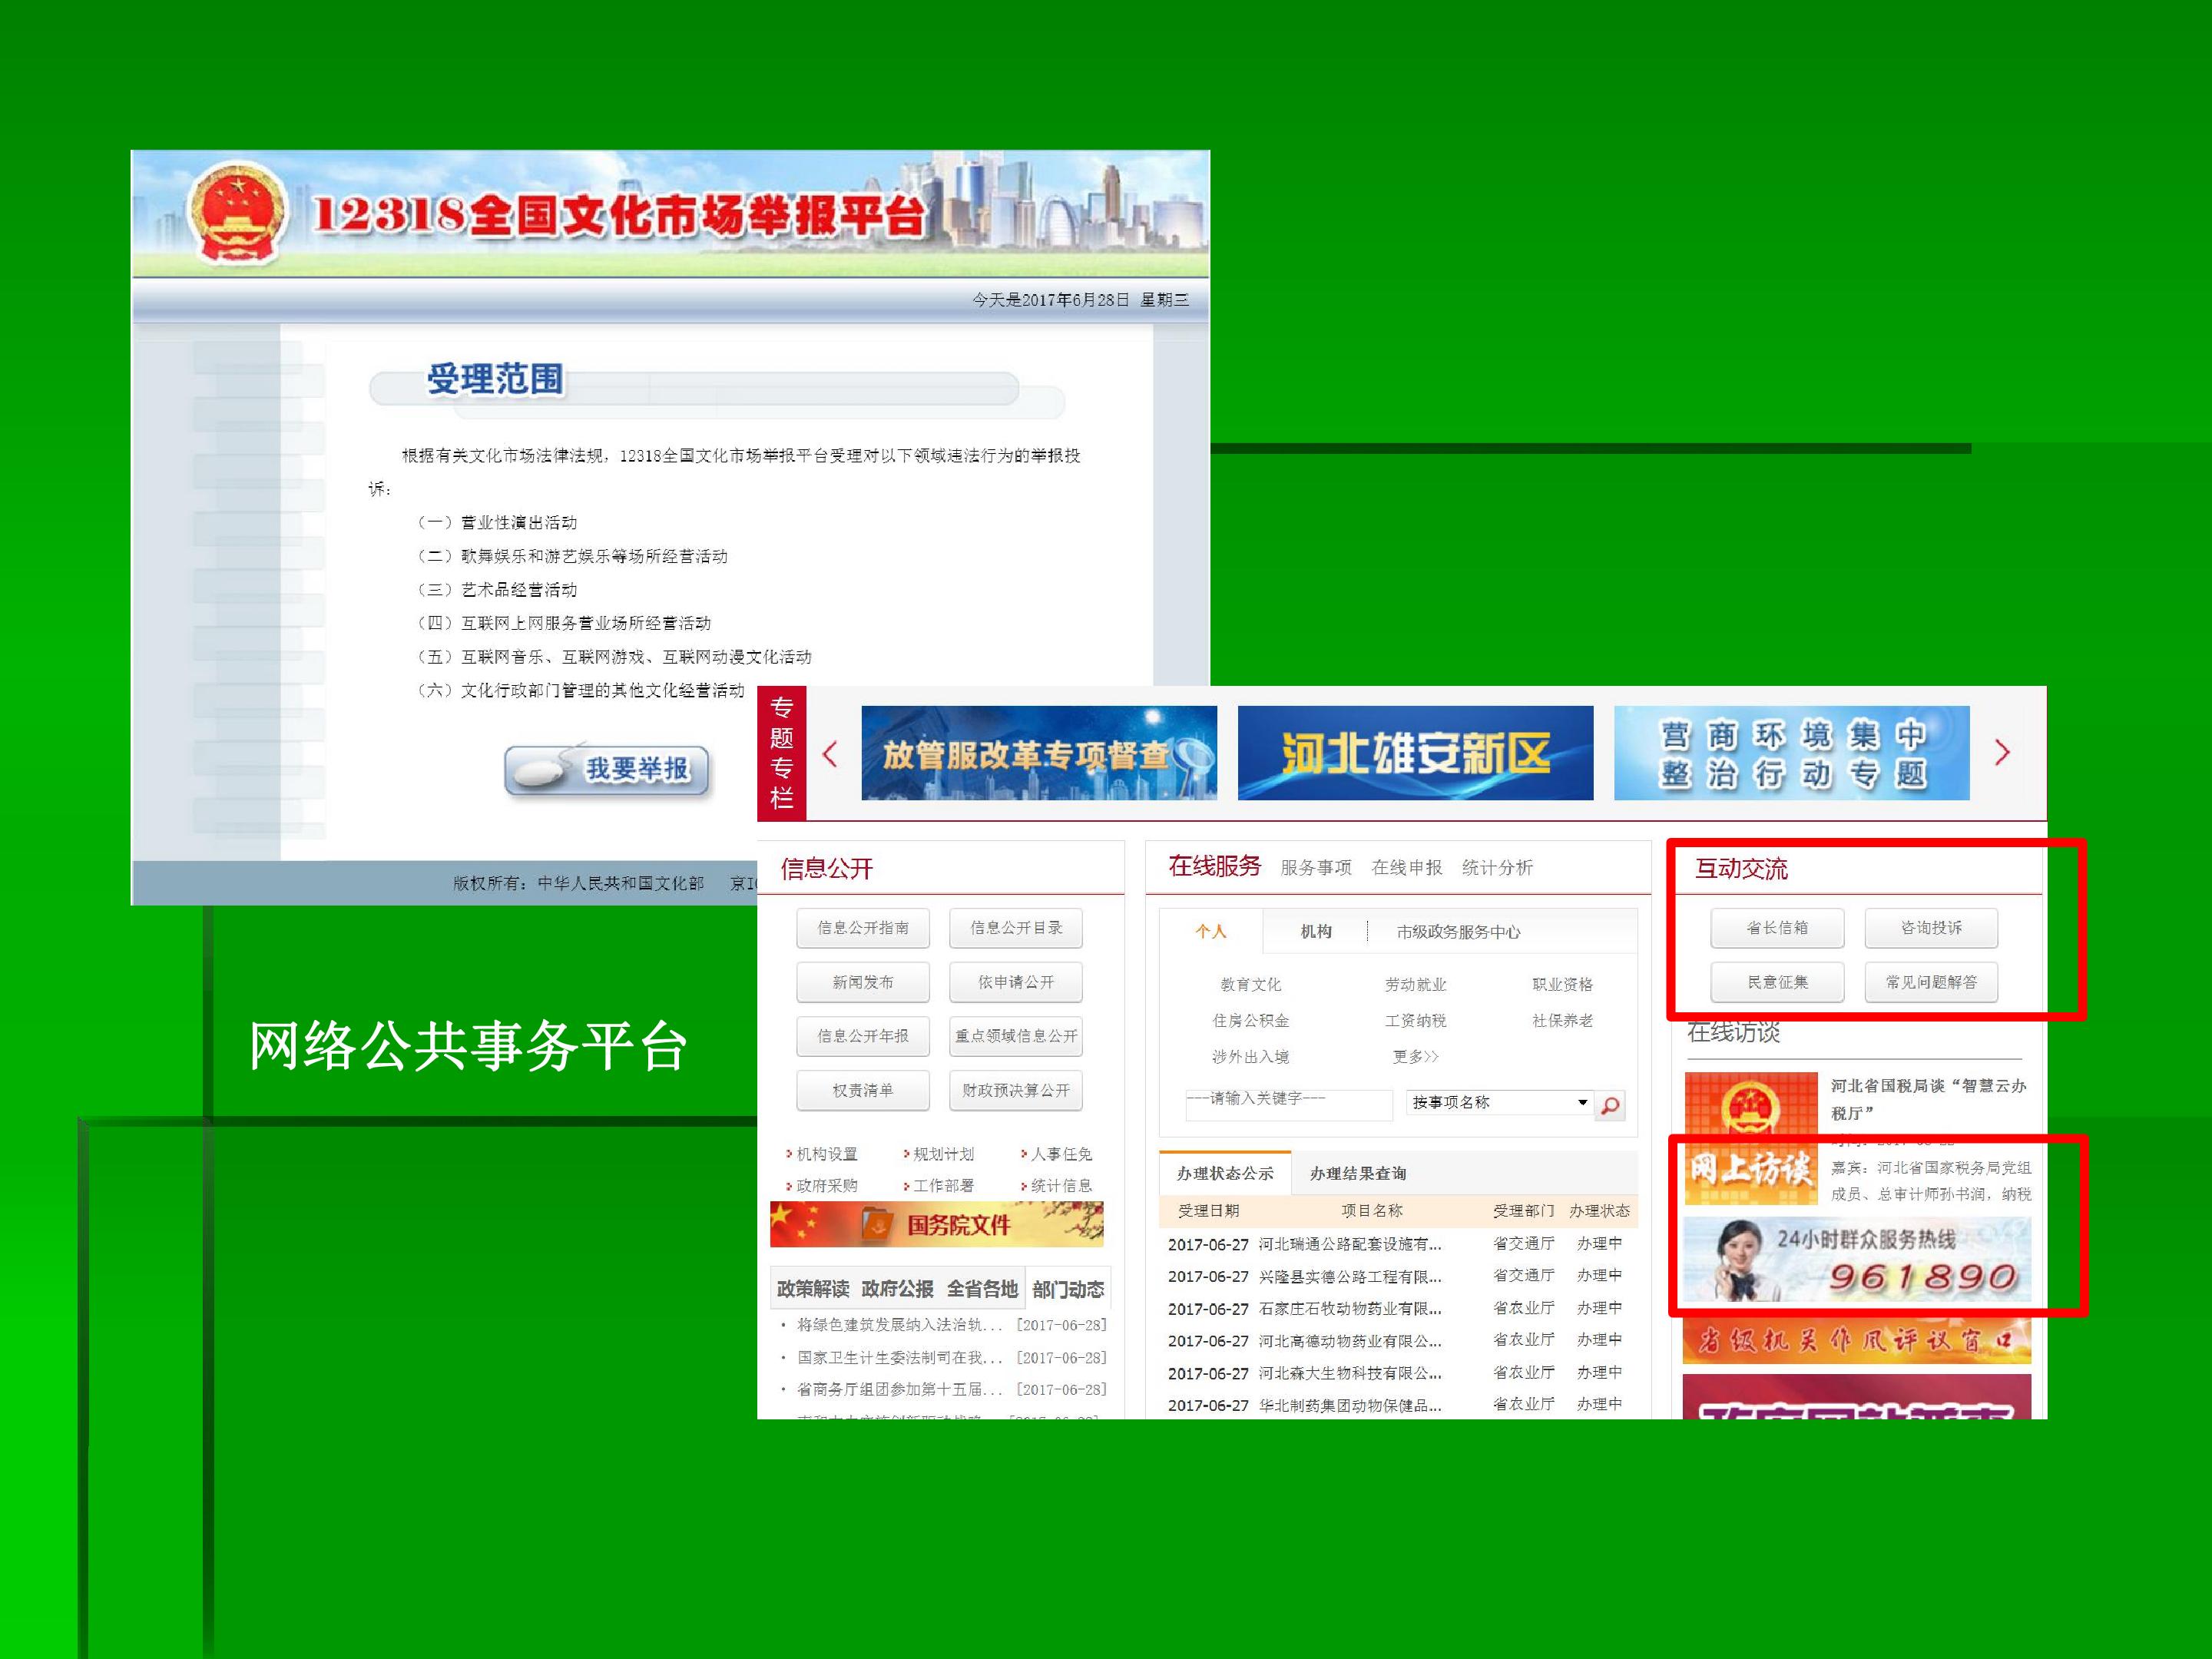Switch to the 机构 tab

point(1315,931)
